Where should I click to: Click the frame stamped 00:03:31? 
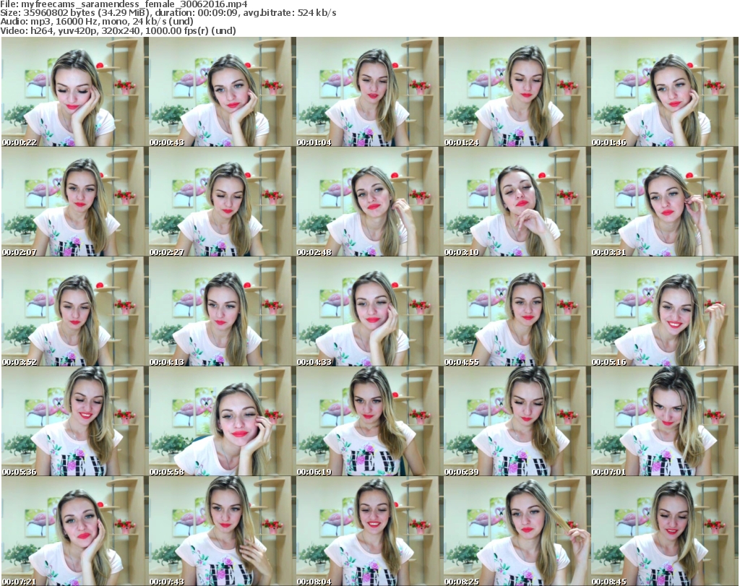tap(665, 202)
